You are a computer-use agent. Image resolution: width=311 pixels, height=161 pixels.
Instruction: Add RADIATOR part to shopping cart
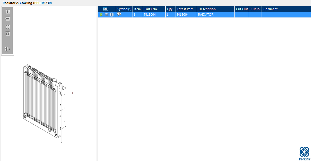click(x=106, y=15)
